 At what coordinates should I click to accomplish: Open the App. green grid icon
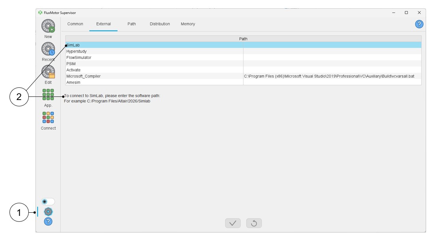48,94
